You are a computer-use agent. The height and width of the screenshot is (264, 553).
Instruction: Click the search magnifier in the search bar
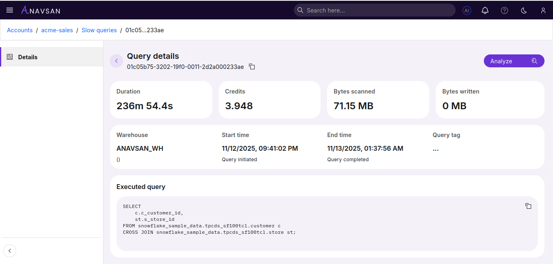(300, 10)
